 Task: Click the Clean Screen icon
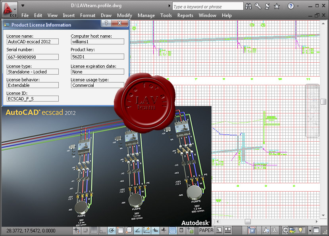click(x=316, y=230)
